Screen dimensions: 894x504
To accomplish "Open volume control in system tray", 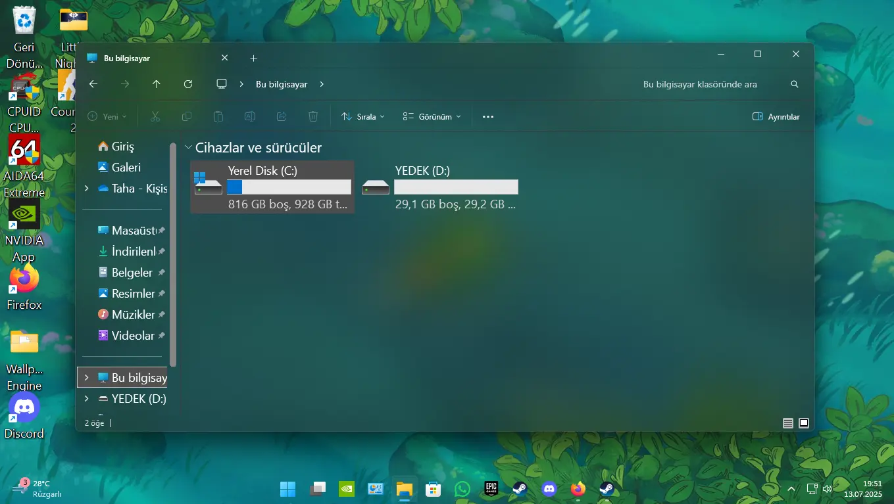I will (x=827, y=489).
